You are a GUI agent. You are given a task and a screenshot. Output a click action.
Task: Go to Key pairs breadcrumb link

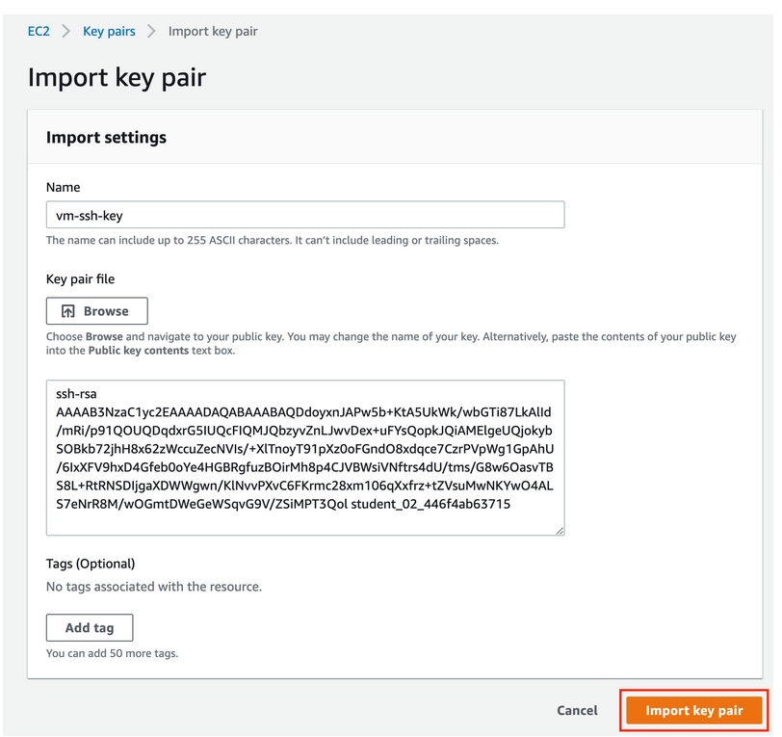pos(109,32)
